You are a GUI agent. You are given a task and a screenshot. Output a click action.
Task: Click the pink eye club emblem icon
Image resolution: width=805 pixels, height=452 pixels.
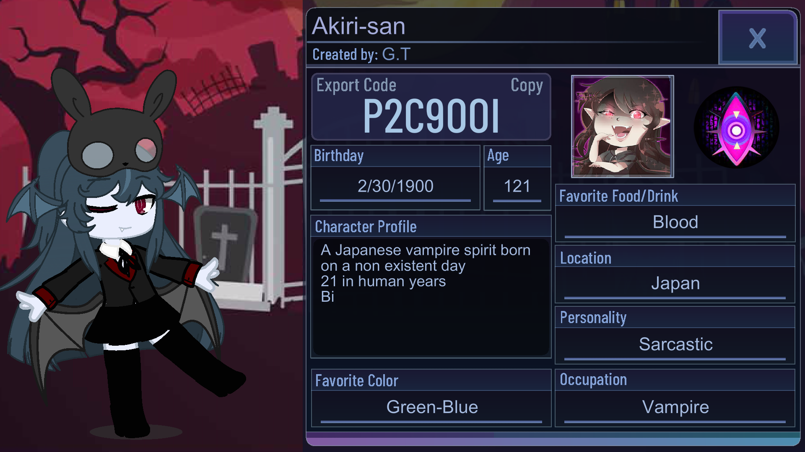click(736, 127)
